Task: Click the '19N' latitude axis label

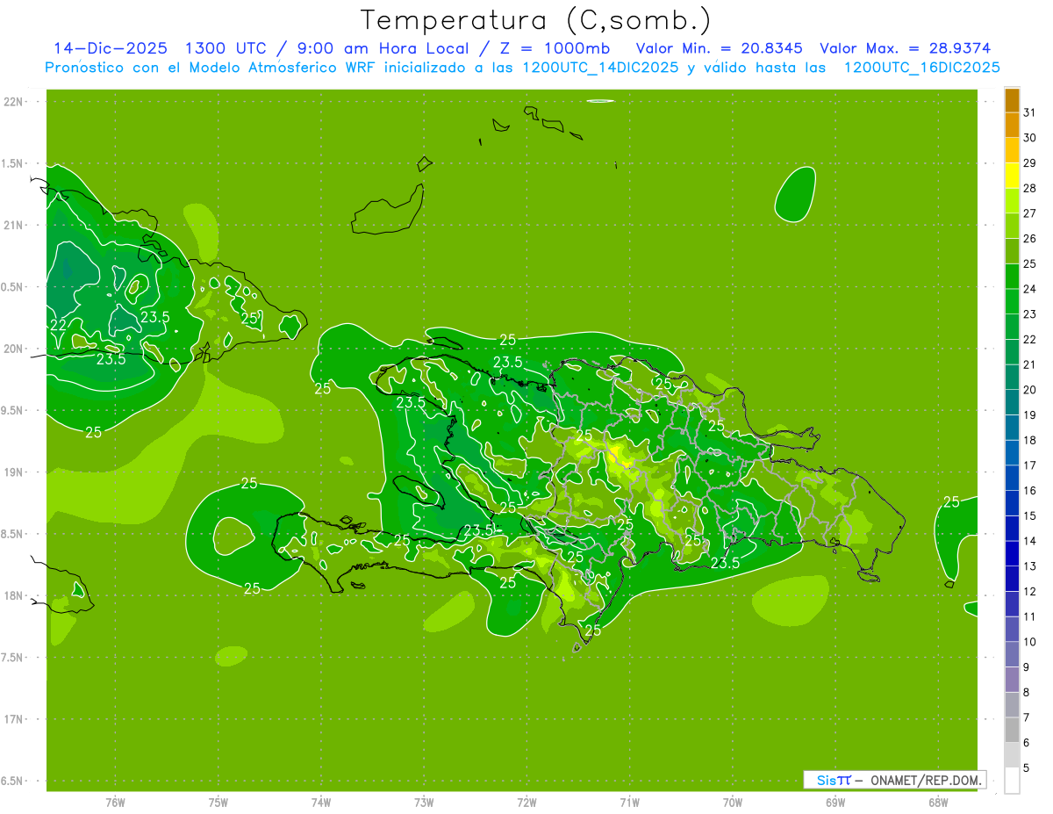Action: click(x=13, y=472)
